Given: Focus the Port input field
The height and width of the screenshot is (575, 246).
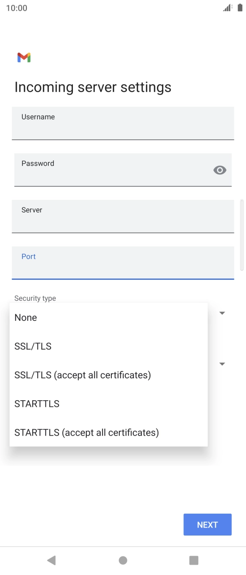Looking at the screenshot, I should click(x=123, y=263).
